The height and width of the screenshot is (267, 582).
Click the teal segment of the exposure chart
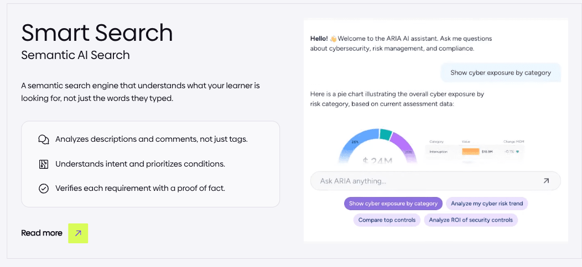pos(386,134)
